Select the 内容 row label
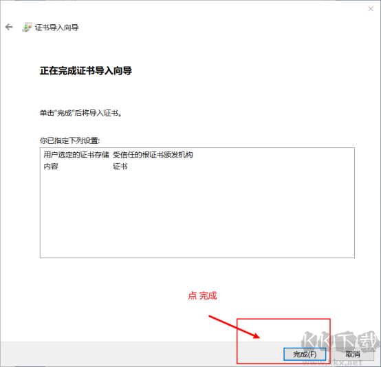Image resolution: width=381 pixels, height=367 pixels. click(51, 167)
